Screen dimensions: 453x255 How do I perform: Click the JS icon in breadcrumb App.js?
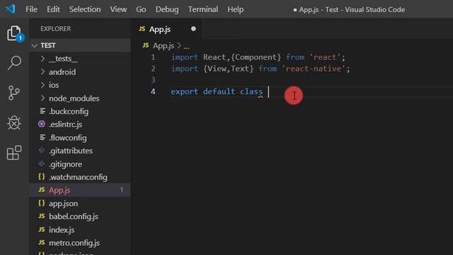pyautogui.click(x=146, y=45)
